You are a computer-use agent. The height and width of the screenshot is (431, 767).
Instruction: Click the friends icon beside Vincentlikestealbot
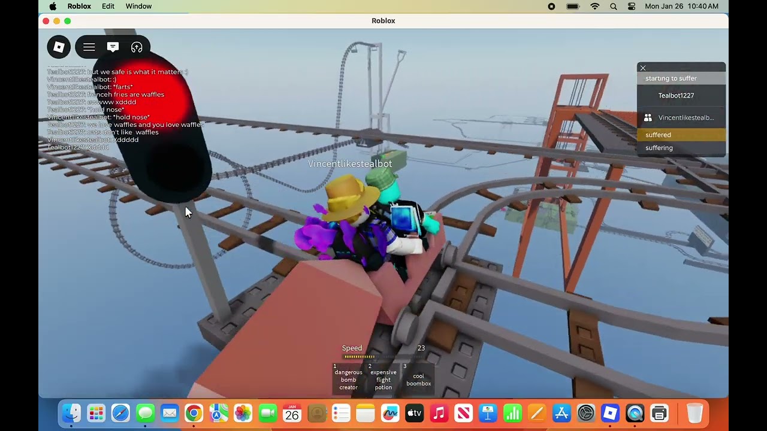tap(648, 118)
